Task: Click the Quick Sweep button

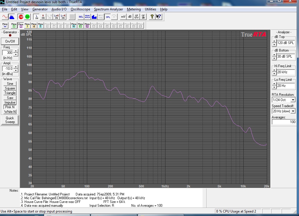Action: [x=10, y=120]
